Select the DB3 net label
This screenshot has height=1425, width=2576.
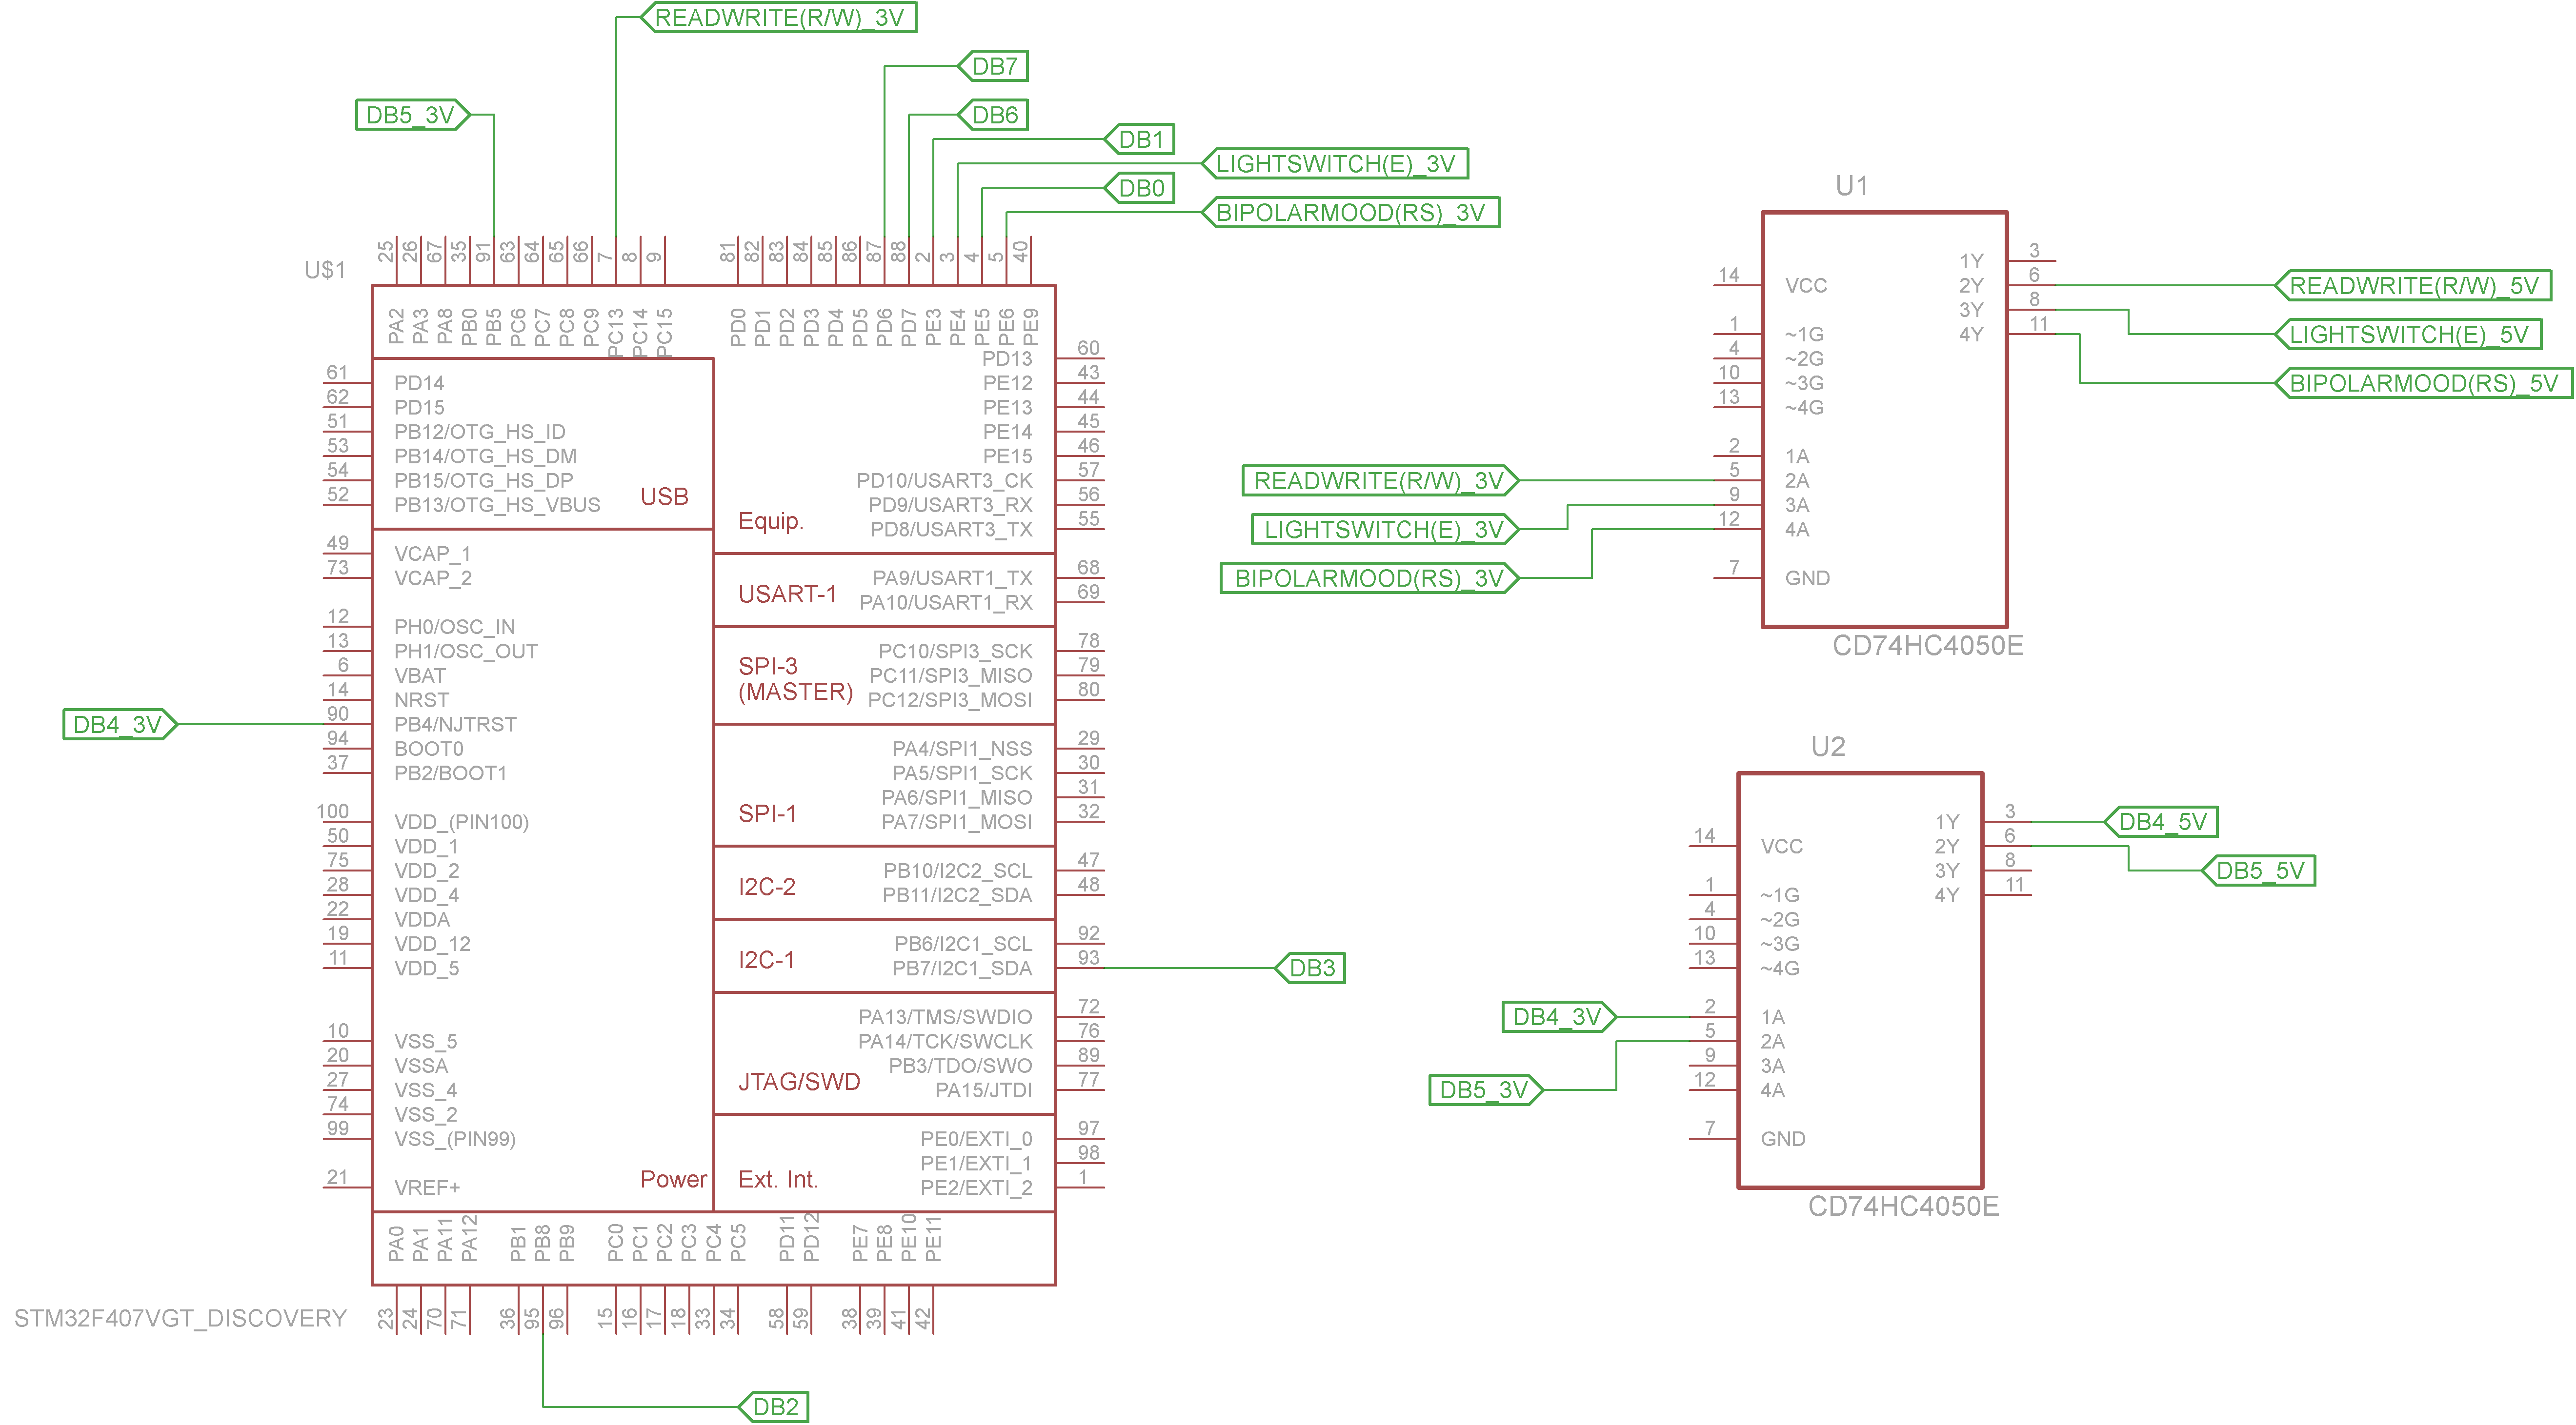tap(1310, 968)
